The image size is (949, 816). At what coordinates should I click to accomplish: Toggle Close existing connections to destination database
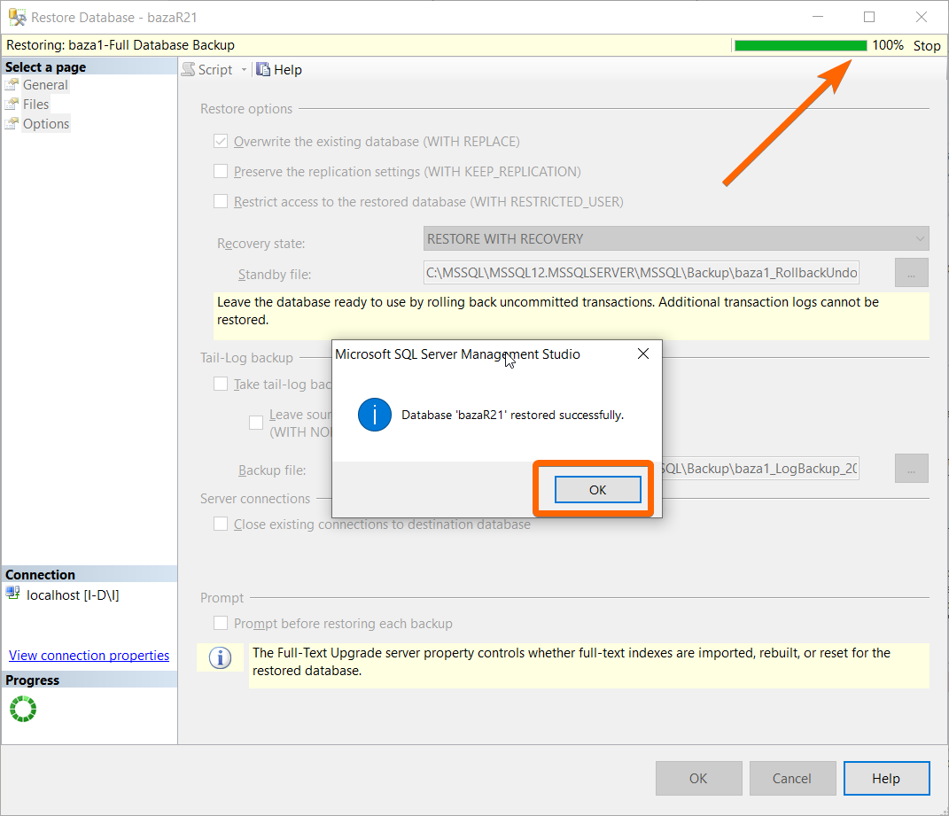[x=221, y=524]
